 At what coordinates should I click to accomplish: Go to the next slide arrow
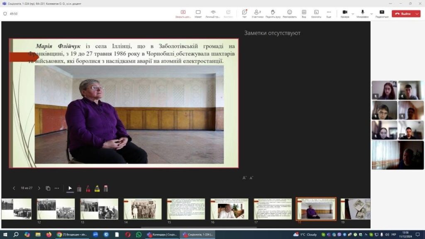tap(39, 188)
